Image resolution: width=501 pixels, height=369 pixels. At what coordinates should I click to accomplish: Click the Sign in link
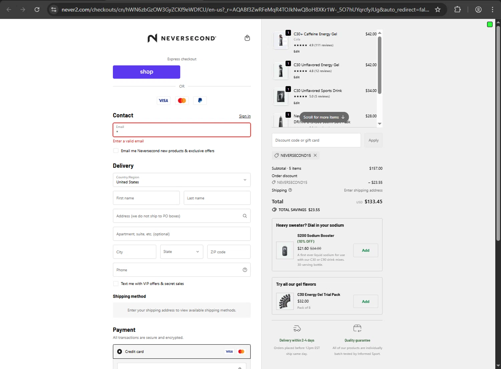pyautogui.click(x=245, y=116)
